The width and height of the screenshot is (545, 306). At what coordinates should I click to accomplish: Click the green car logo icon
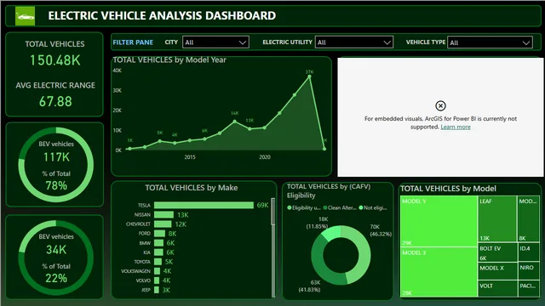tap(25, 16)
